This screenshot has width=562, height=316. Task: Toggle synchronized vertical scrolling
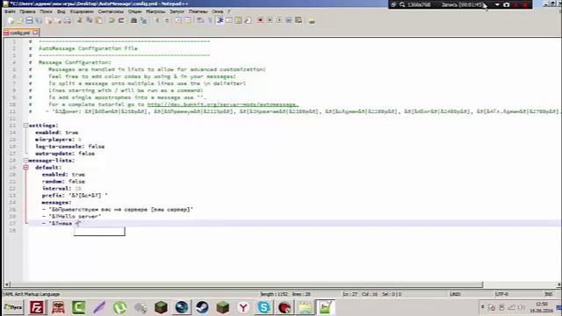point(178,20)
